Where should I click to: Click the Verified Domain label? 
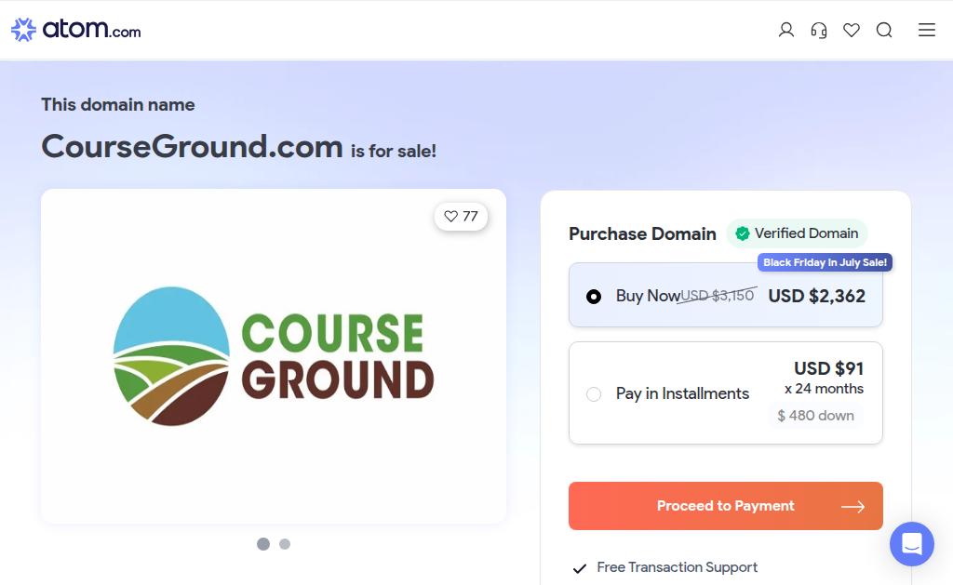pos(806,233)
